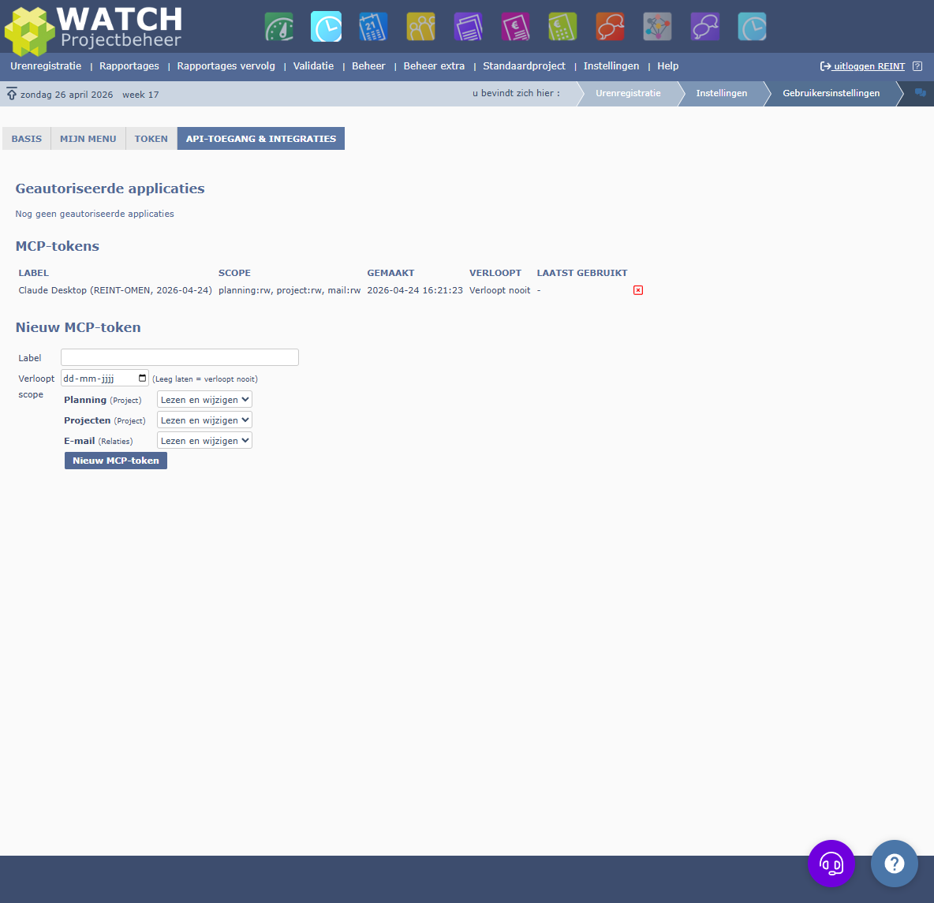The height and width of the screenshot is (903, 934).
Task: Select the magenta euro invoice icon
Action: pos(515,26)
